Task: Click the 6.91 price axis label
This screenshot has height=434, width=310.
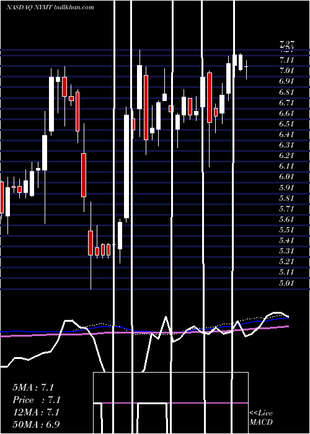Action: click(x=286, y=81)
